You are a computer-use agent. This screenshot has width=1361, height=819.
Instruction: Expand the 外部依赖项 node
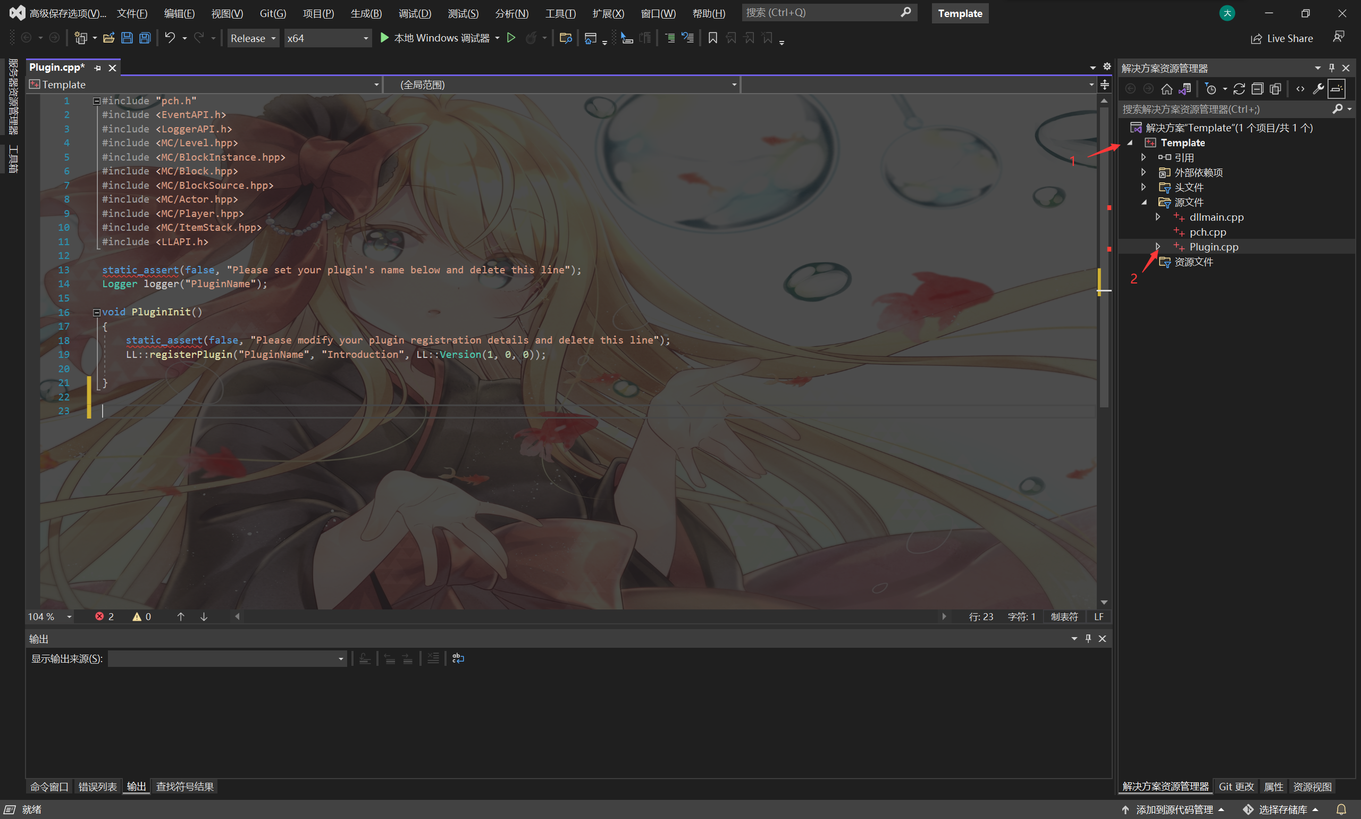(1144, 173)
